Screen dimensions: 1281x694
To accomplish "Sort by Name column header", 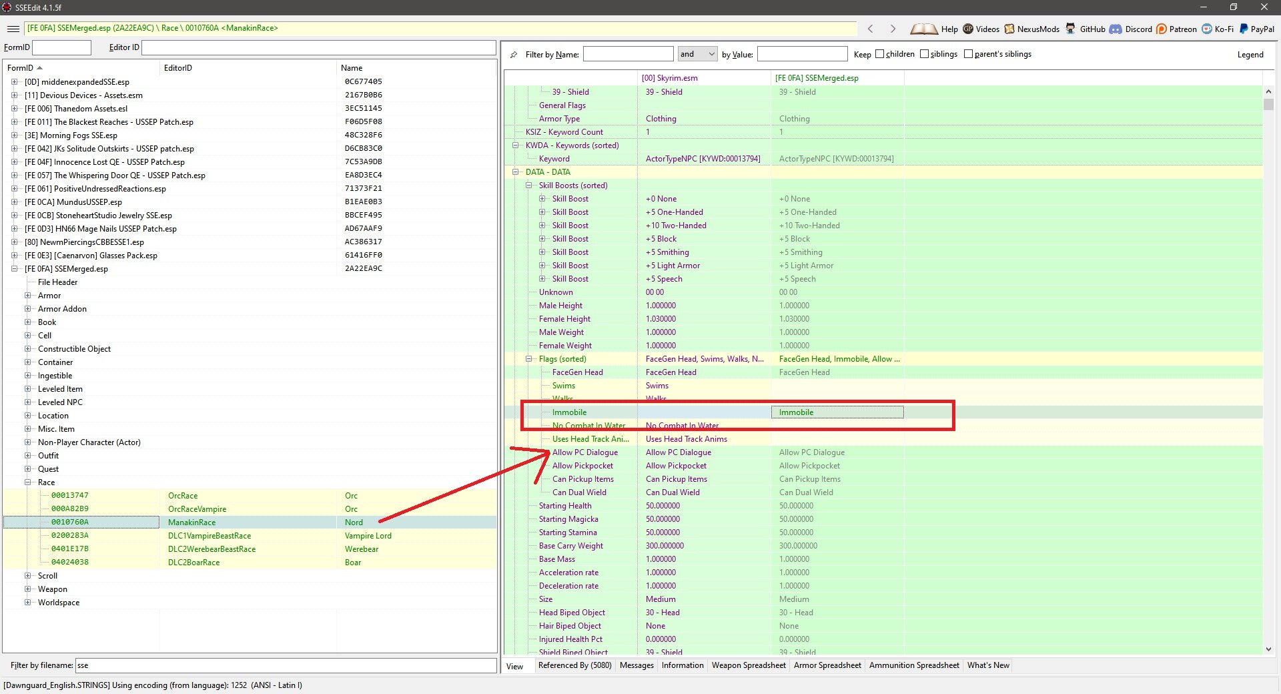I will coord(416,68).
